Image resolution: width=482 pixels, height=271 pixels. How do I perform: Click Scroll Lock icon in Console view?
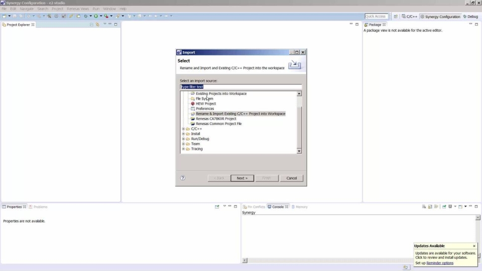(x=430, y=207)
